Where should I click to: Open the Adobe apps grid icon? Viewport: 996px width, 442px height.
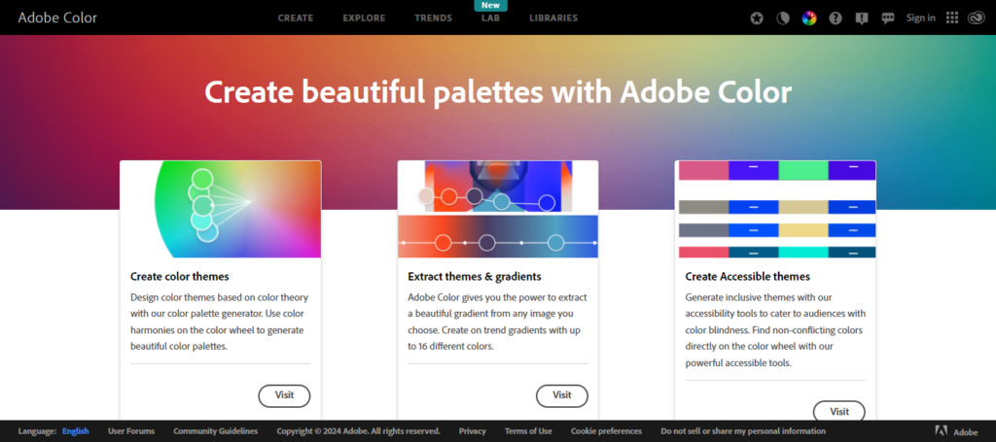coord(952,17)
